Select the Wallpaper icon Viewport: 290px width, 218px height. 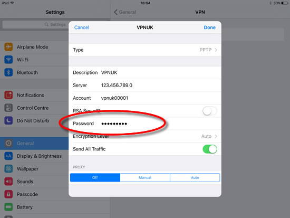coord(8,169)
